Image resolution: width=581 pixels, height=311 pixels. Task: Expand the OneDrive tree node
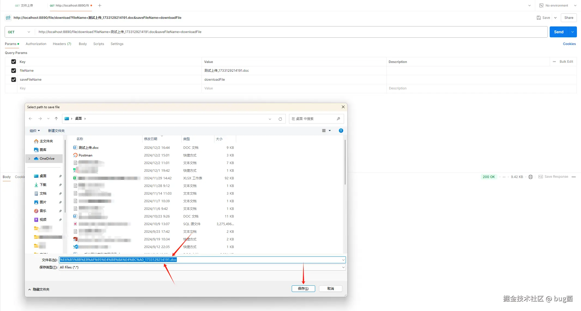(x=29, y=159)
